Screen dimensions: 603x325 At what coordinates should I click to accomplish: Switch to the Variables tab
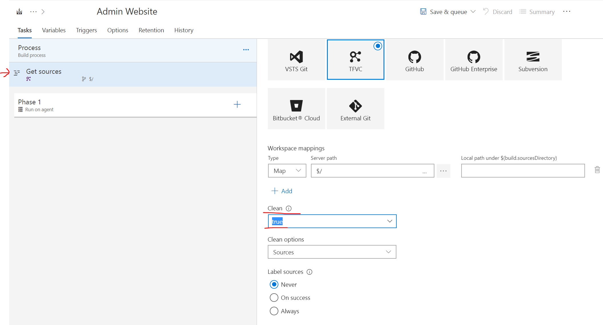(x=54, y=30)
